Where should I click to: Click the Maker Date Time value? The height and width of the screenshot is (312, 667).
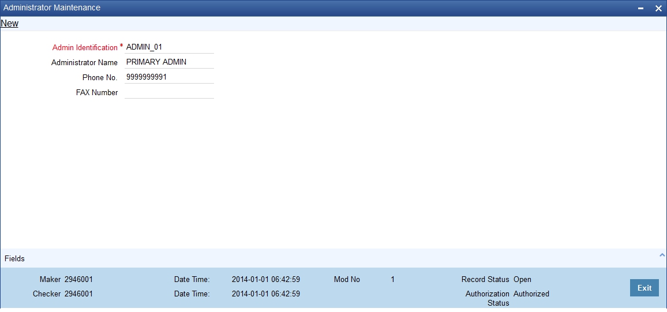coord(266,279)
